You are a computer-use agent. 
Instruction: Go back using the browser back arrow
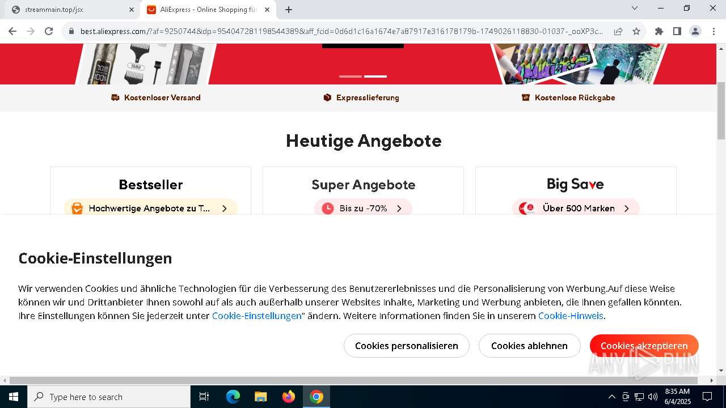point(12,31)
